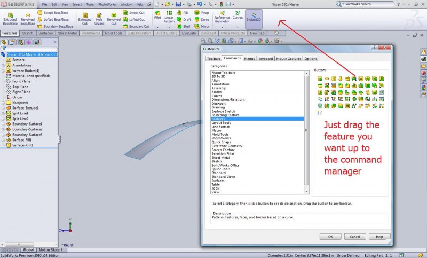The height and width of the screenshot is (258, 427).
Task: Open FeatureManager design tree tab
Action: click(4, 42)
